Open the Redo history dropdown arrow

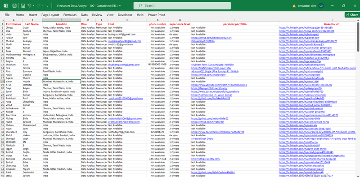43,5
